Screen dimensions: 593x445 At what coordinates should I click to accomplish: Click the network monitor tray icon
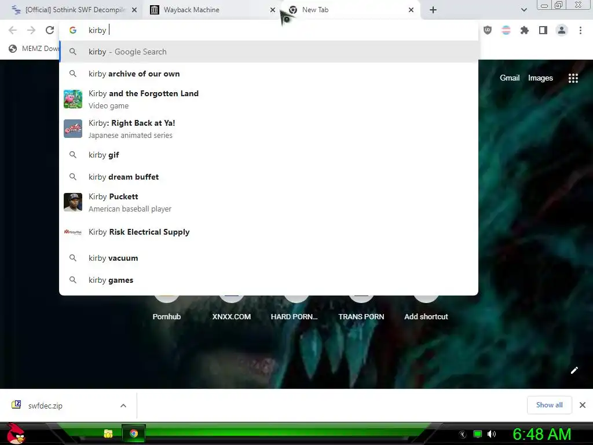tap(478, 434)
